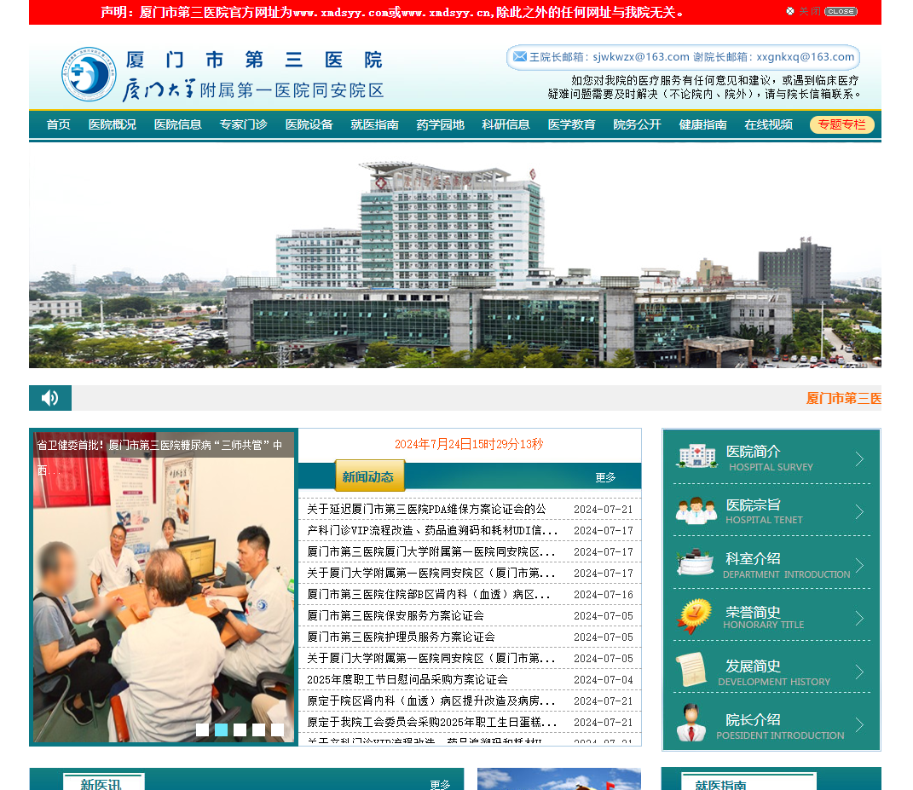Open news 原定于我院工会委员会采购2025年职工生日蛋糕
The height and width of the screenshot is (790, 913).
tap(432, 723)
